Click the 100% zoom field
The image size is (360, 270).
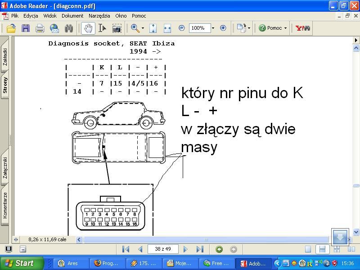(x=200, y=28)
